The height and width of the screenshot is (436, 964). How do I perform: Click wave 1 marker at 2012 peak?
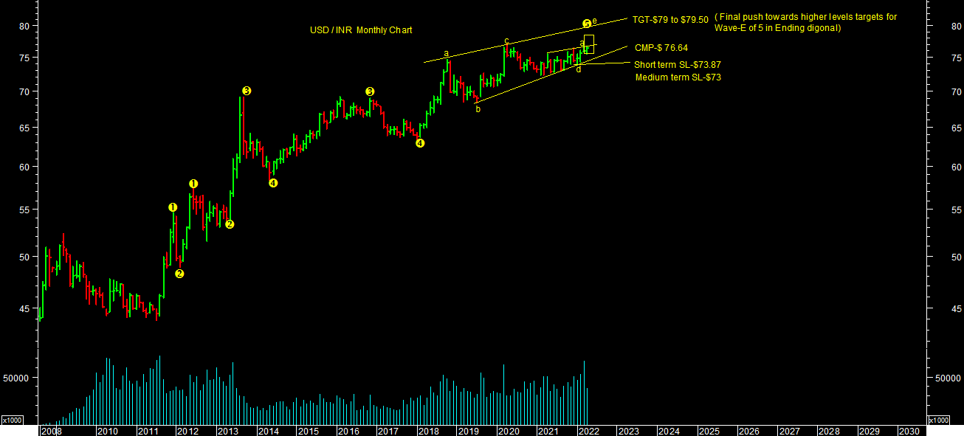point(193,184)
